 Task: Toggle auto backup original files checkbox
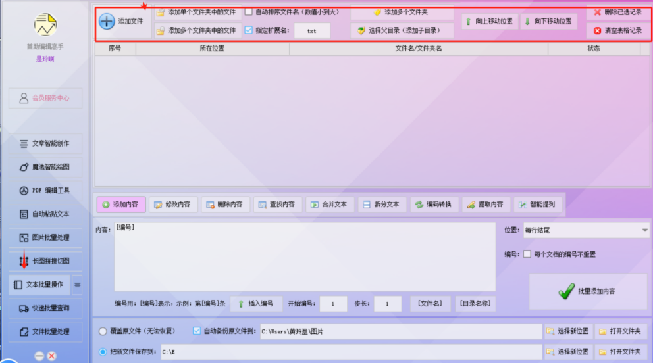click(197, 331)
